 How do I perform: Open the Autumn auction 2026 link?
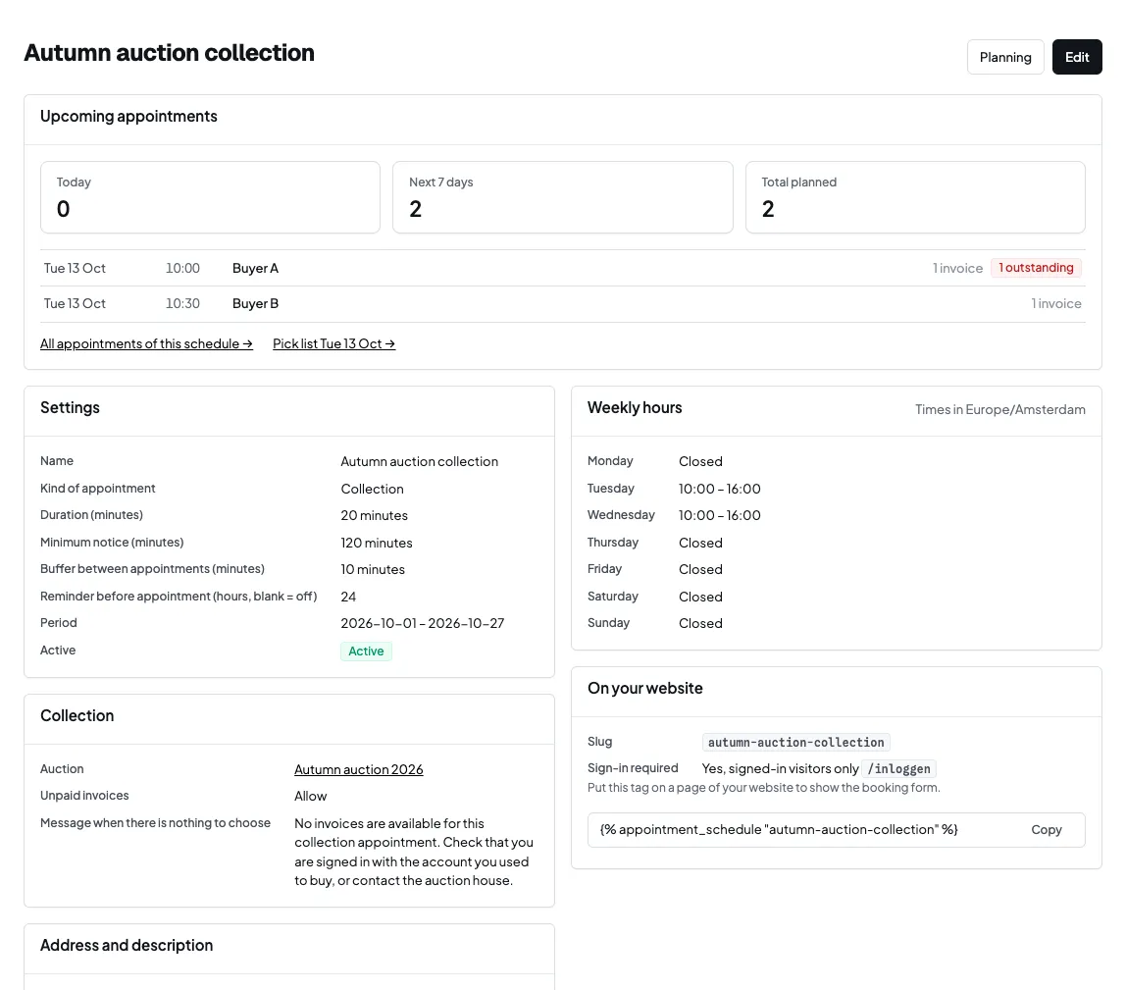pos(358,769)
